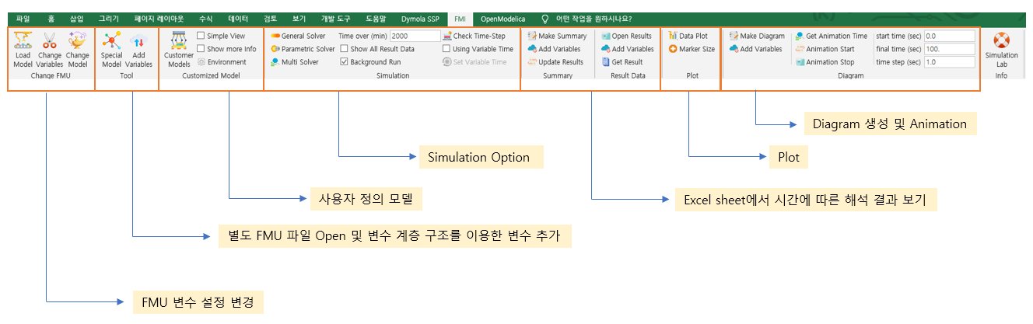Open Change Variables scissors tool

tap(50, 50)
